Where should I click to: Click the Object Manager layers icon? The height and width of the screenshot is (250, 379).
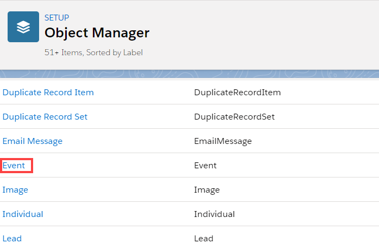(23, 27)
